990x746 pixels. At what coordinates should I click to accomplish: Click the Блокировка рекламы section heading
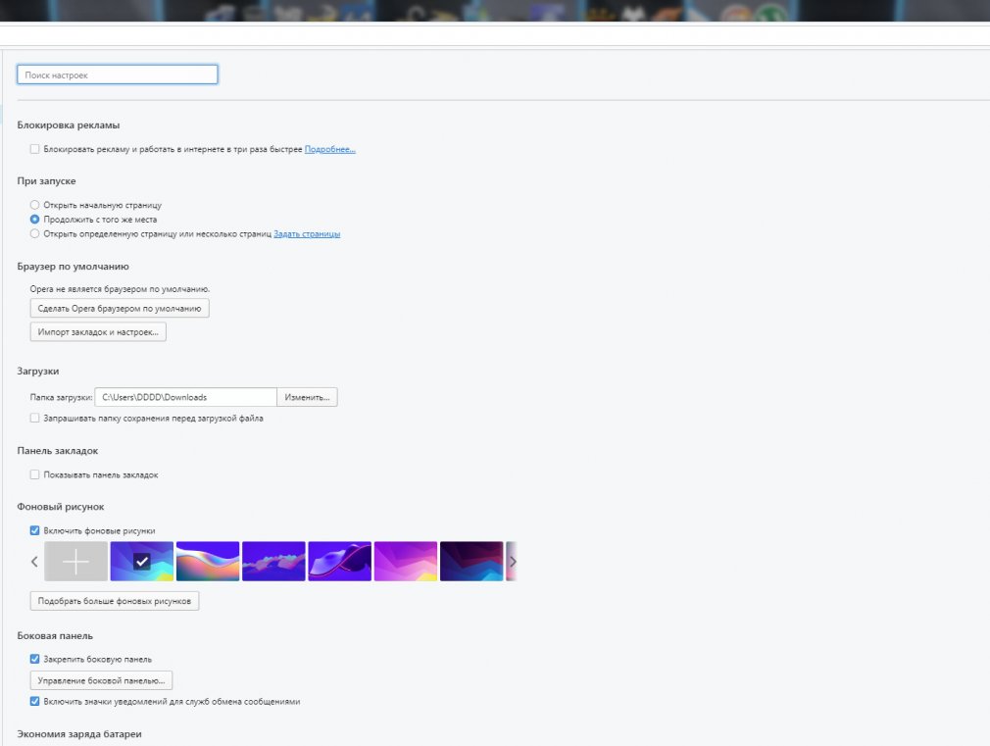[69, 125]
